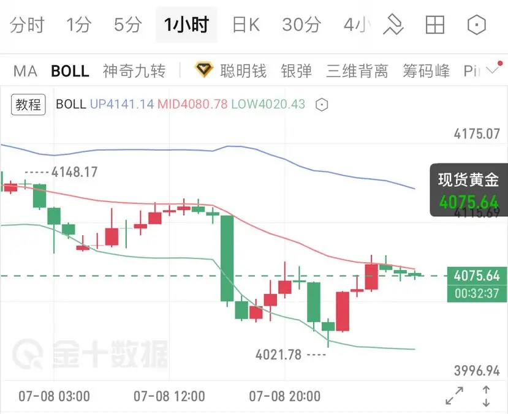Switch to 日K daily chart tab
The width and height of the screenshot is (508, 414).
(246, 24)
